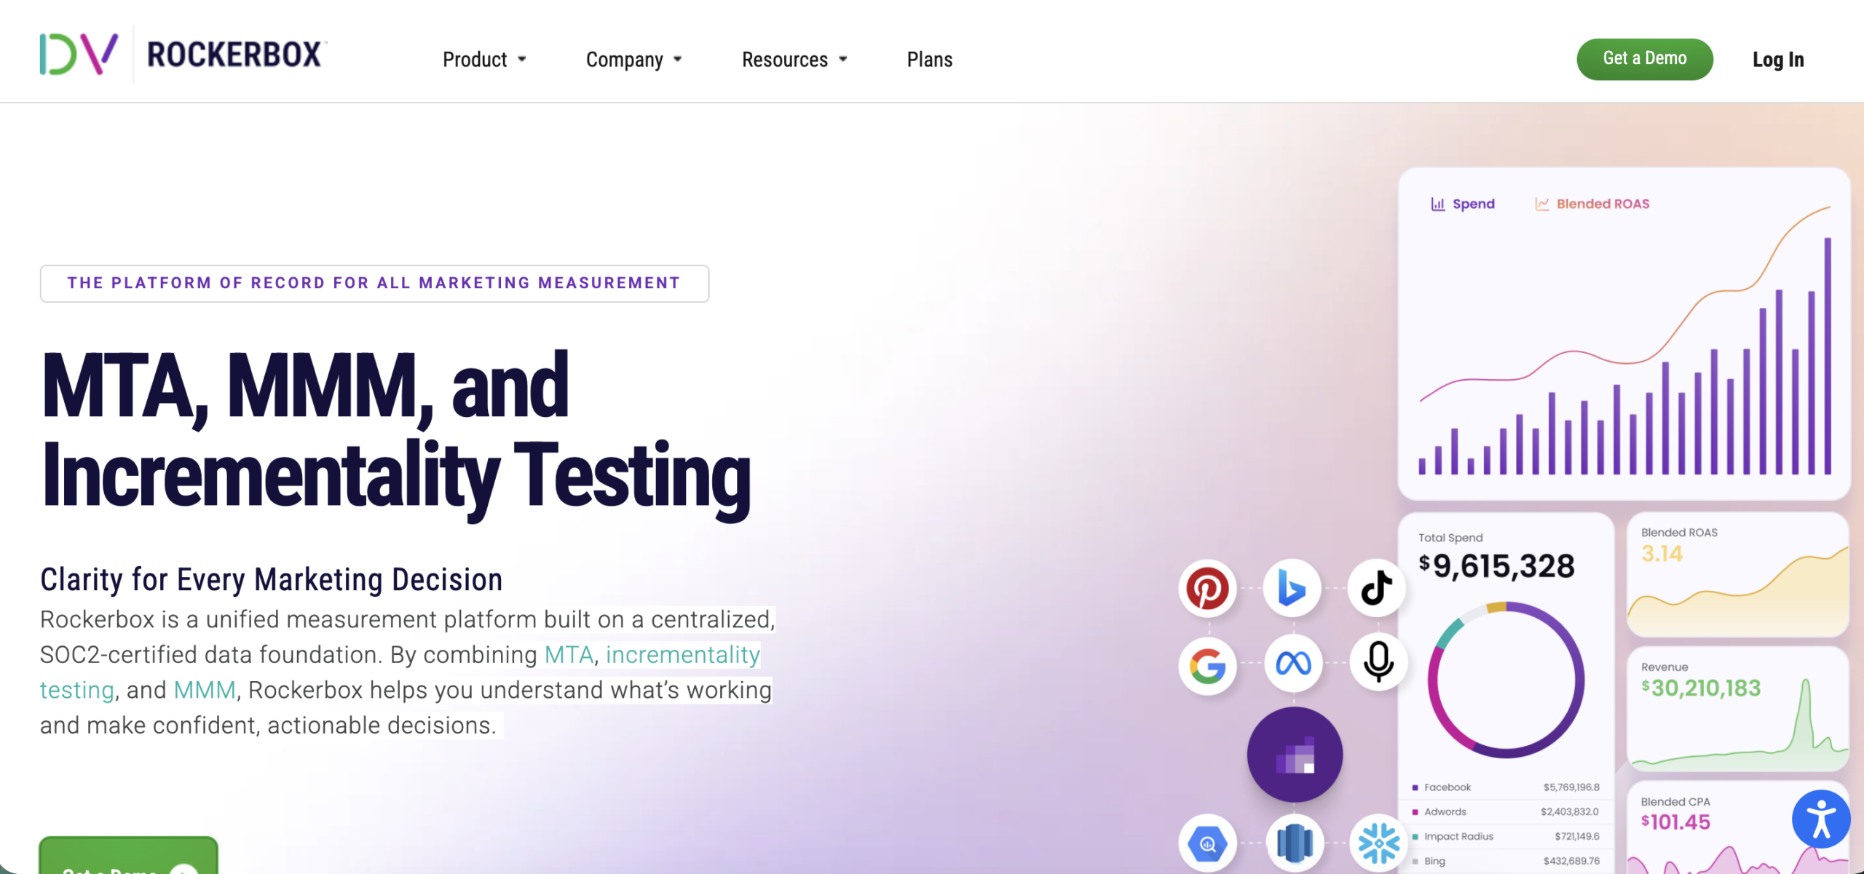Viewport: 1864px width, 874px height.
Task: Click the green Get a Demo button
Action: pyautogui.click(x=1645, y=59)
